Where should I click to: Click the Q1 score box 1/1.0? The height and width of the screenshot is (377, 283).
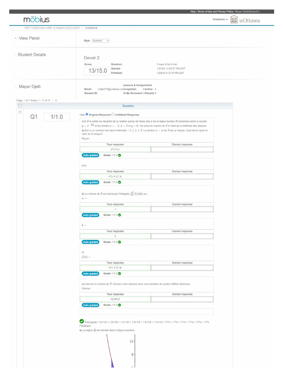(57, 117)
